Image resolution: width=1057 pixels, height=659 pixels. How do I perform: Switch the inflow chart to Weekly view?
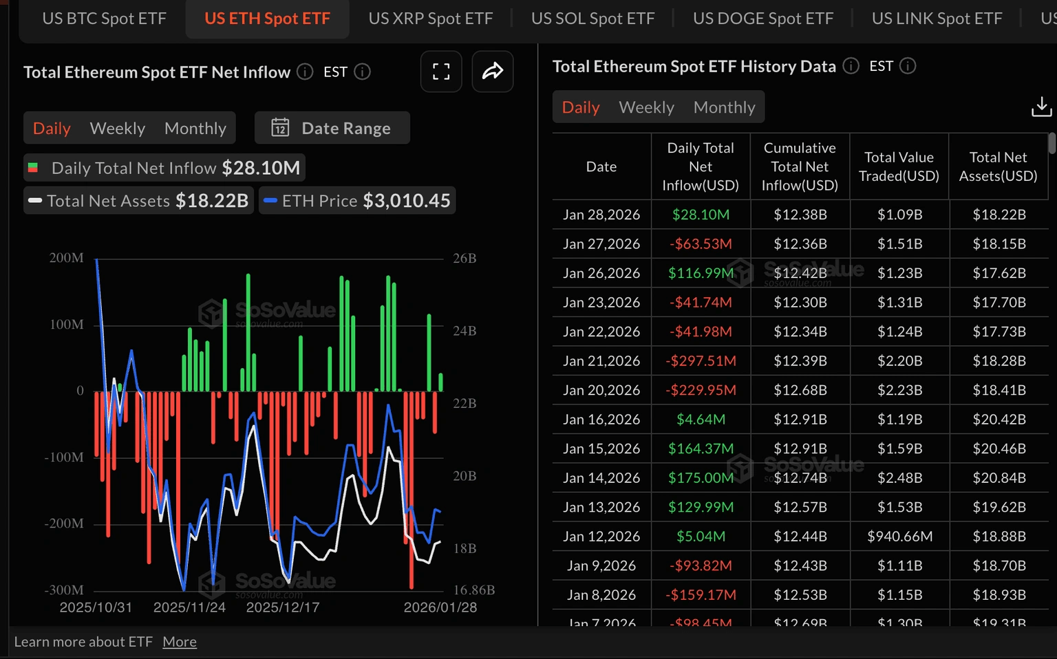[x=117, y=127]
